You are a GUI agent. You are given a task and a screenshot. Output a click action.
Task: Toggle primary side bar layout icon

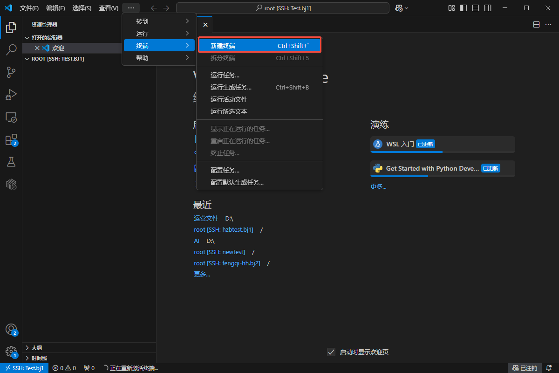(464, 8)
